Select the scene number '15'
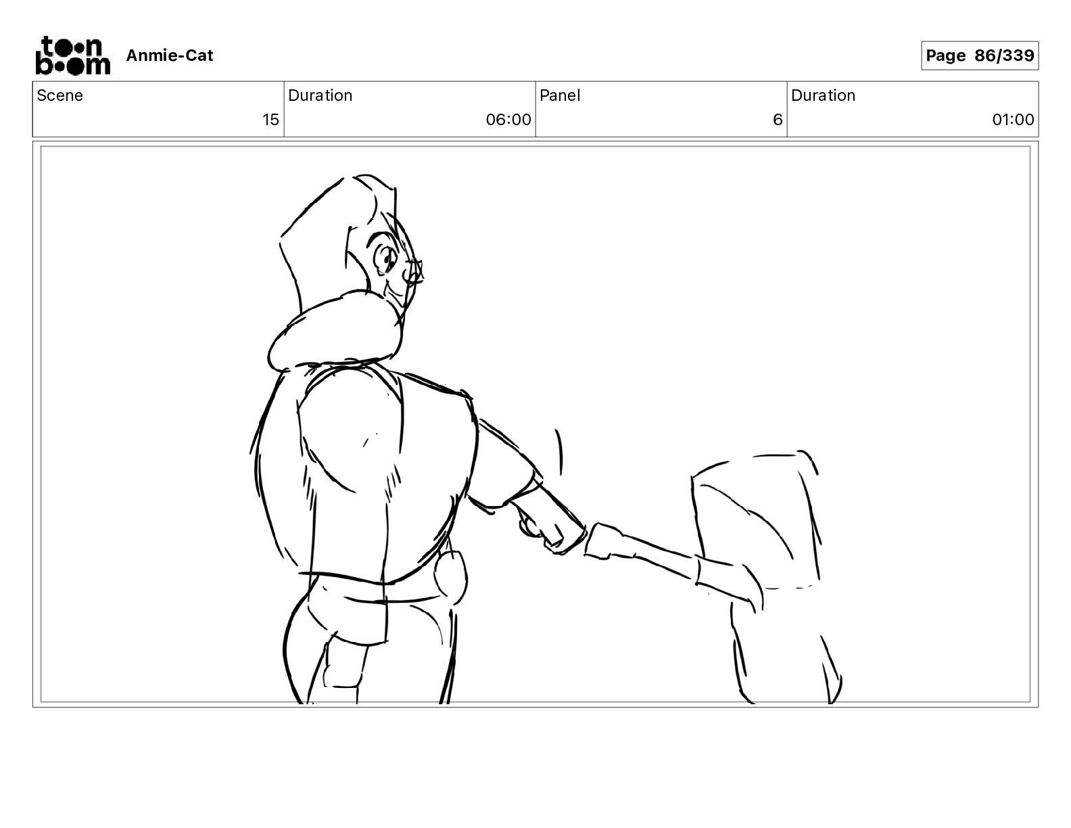The image size is (1071, 828). click(270, 120)
